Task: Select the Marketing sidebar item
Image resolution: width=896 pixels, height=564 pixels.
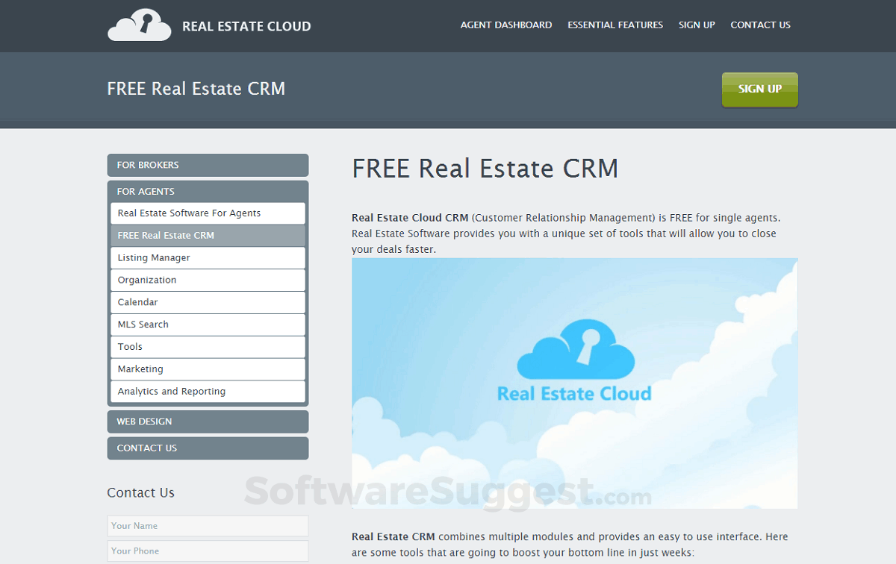Action: pyautogui.click(x=208, y=369)
